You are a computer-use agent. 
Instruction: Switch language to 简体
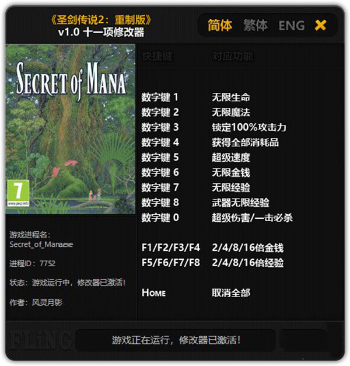220,25
